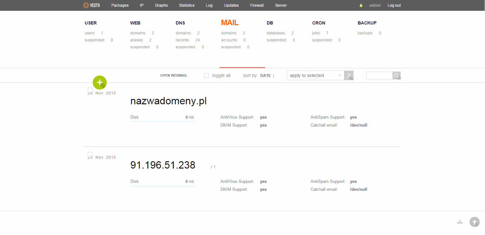485x235 pixels.
Task: Open the Graphs menu
Action: click(161, 5)
